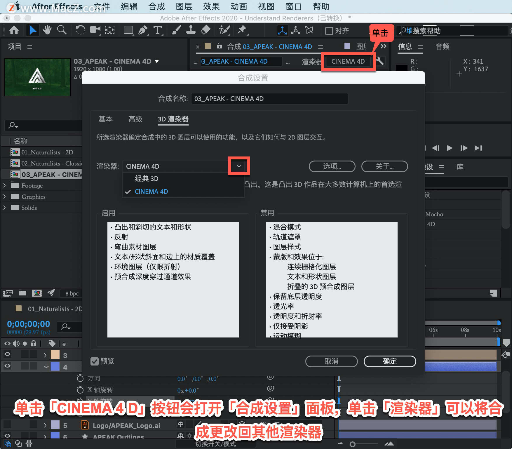
Task: Click the project thumbnail preview
Action: 37,77
